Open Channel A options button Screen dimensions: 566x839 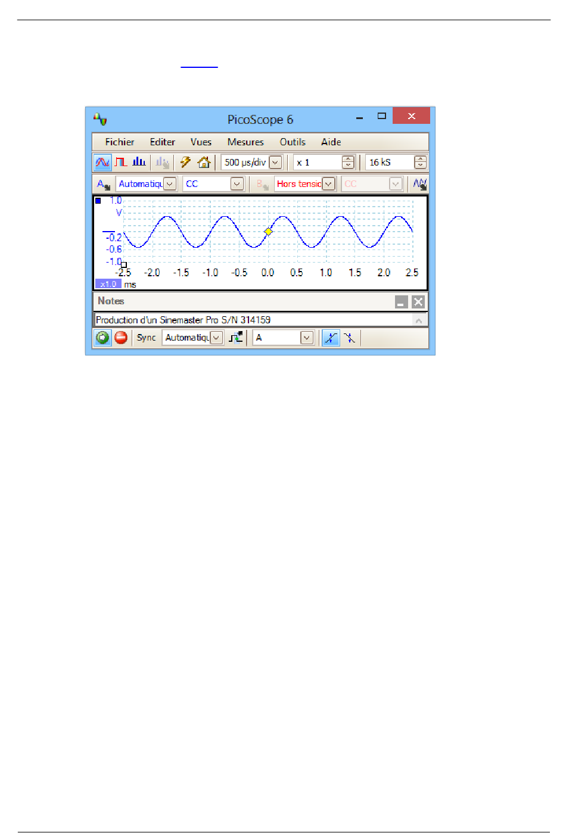tap(104, 184)
